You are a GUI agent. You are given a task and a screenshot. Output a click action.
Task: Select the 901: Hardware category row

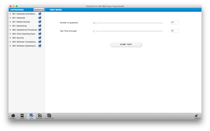(x=27, y=18)
